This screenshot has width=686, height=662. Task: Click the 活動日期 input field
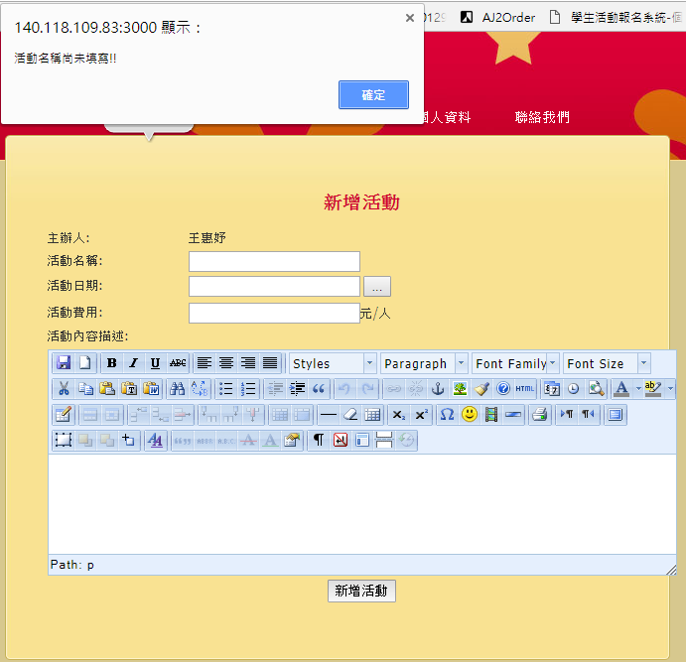click(x=274, y=287)
